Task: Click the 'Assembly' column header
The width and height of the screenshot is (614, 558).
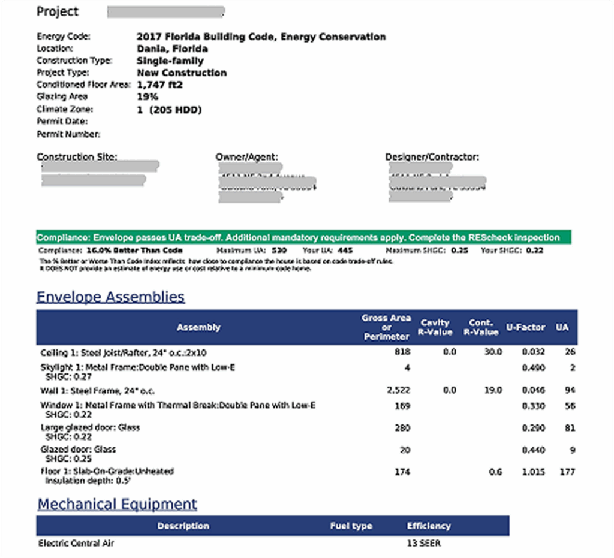Action: (x=198, y=327)
